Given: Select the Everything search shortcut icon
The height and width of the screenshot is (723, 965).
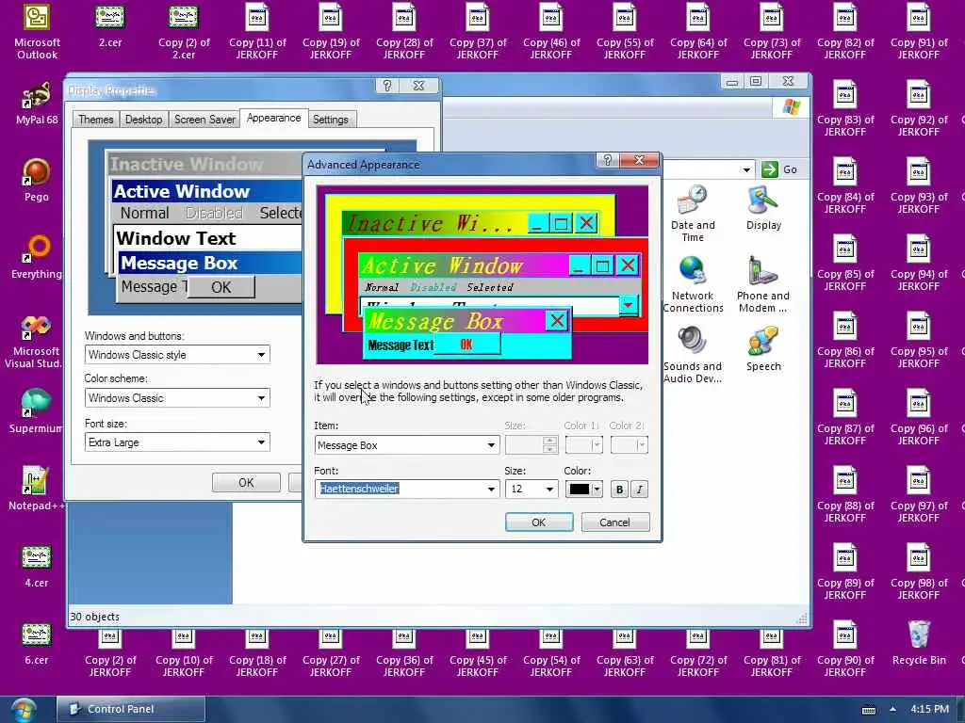Looking at the screenshot, I should 37,257.
